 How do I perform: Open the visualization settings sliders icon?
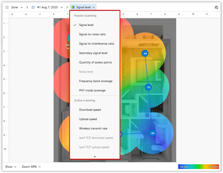point(216,7)
